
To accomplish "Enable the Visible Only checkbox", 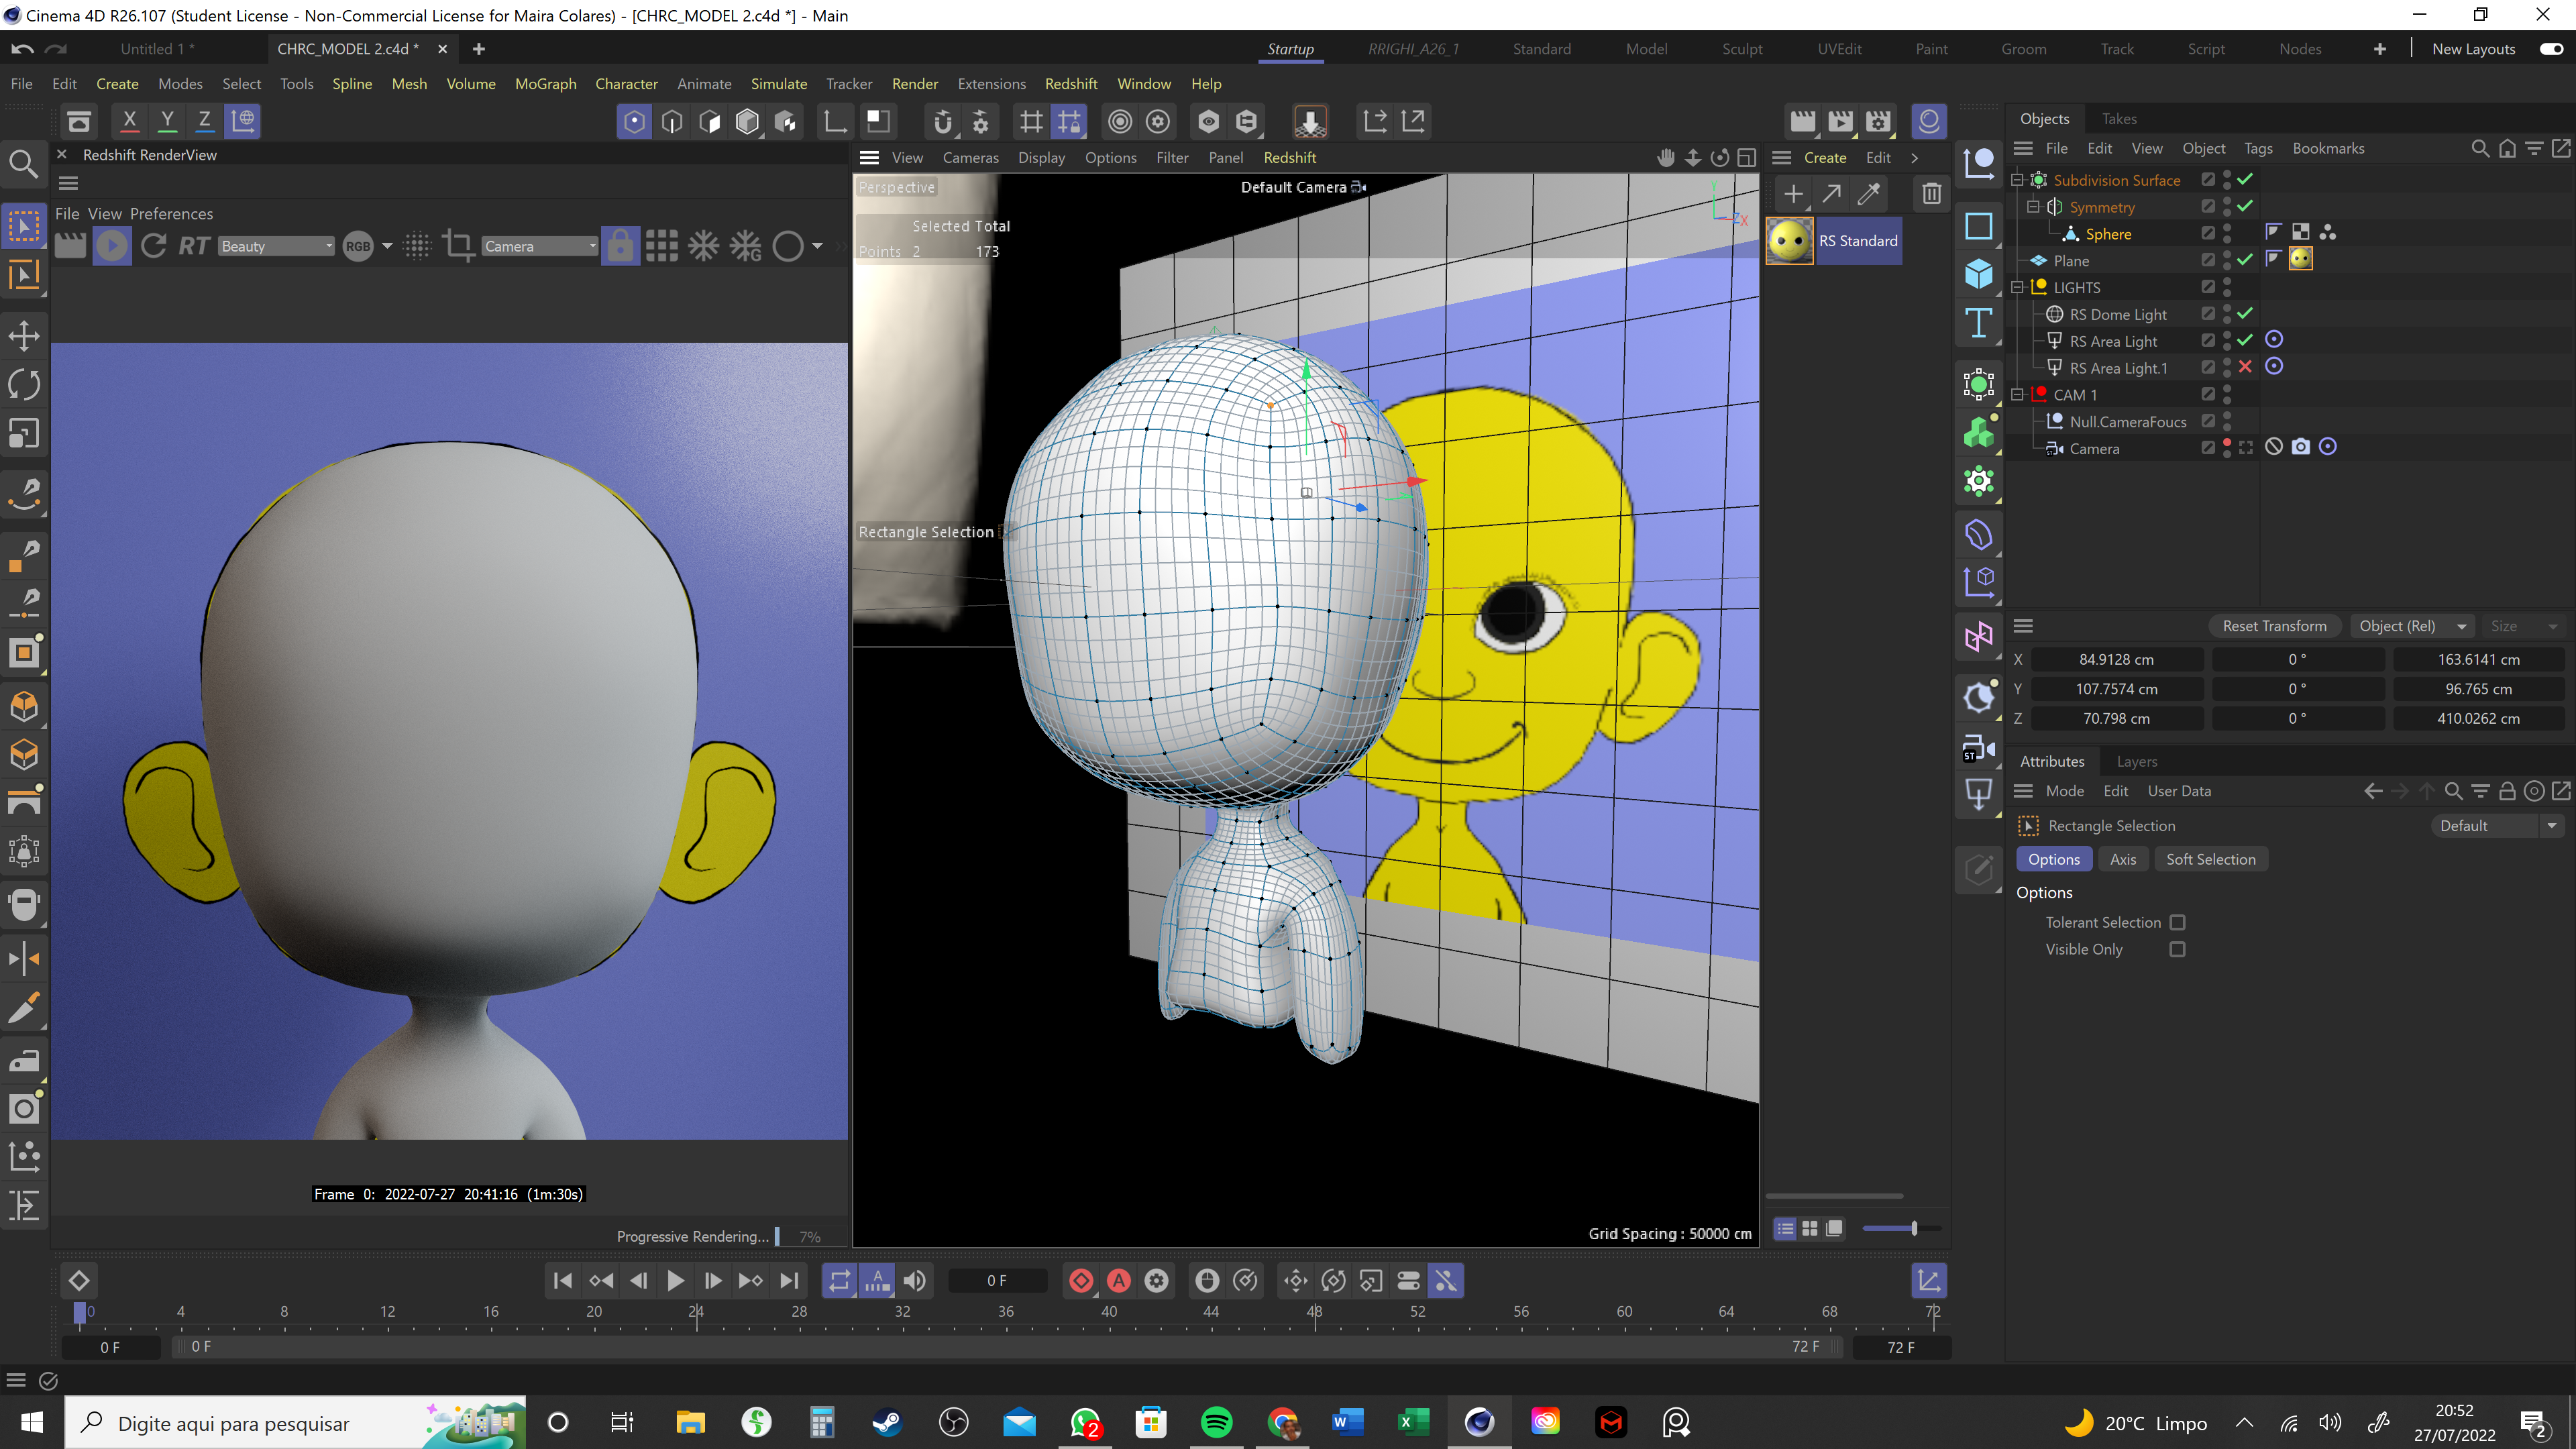I will [2177, 949].
